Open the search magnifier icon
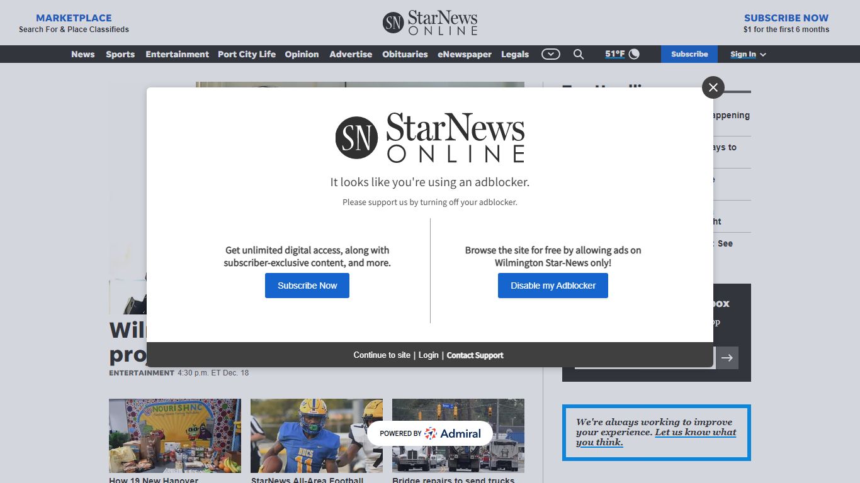This screenshot has height=483, width=860. tap(579, 54)
